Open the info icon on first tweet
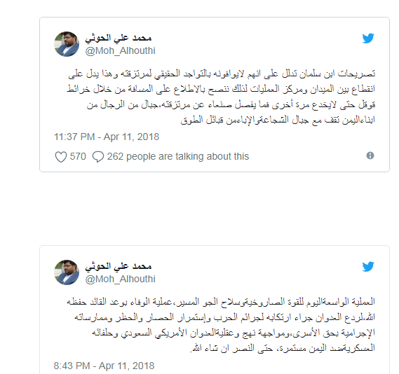The image size is (399, 374). click(x=370, y=155)
